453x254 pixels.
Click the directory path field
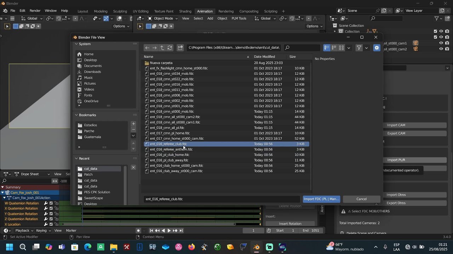pos(234,48)
